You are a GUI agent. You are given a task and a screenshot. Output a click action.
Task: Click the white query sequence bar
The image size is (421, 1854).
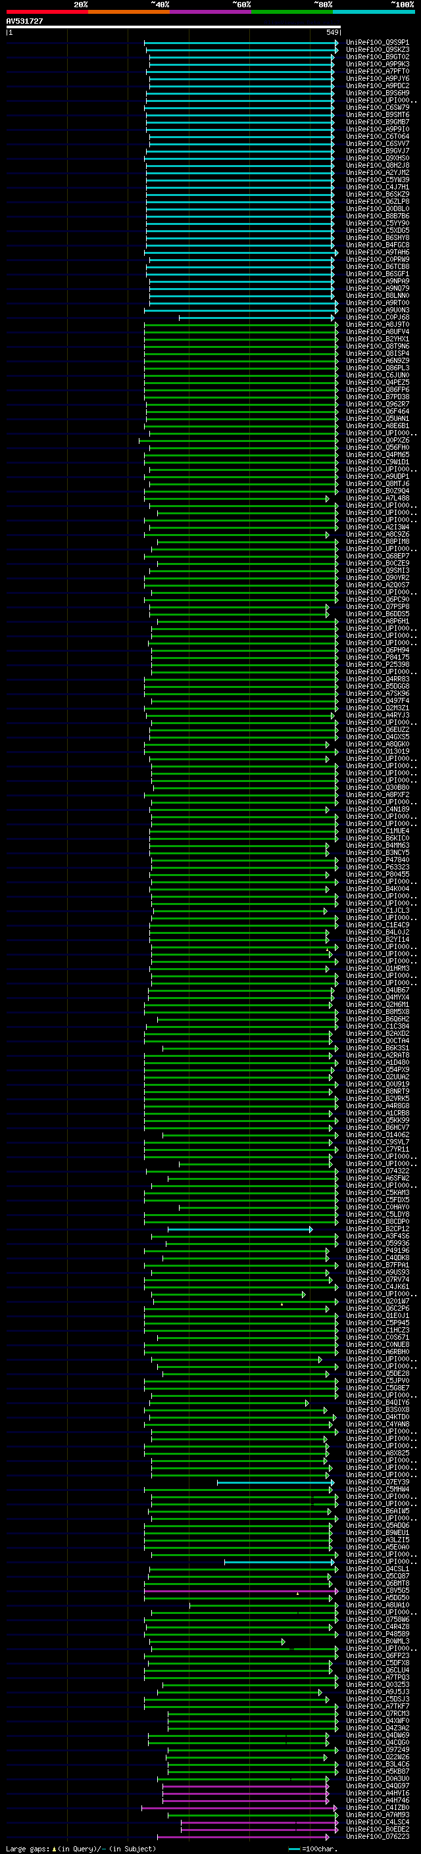click(x=174, y=26)
